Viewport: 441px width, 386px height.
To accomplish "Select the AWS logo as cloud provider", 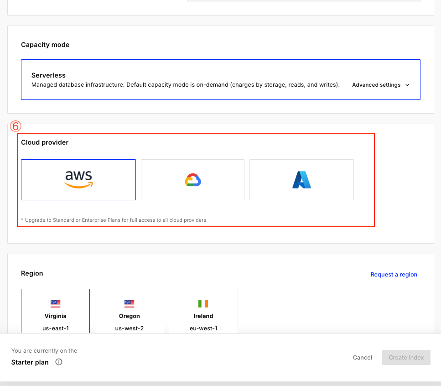I will 78,179.
